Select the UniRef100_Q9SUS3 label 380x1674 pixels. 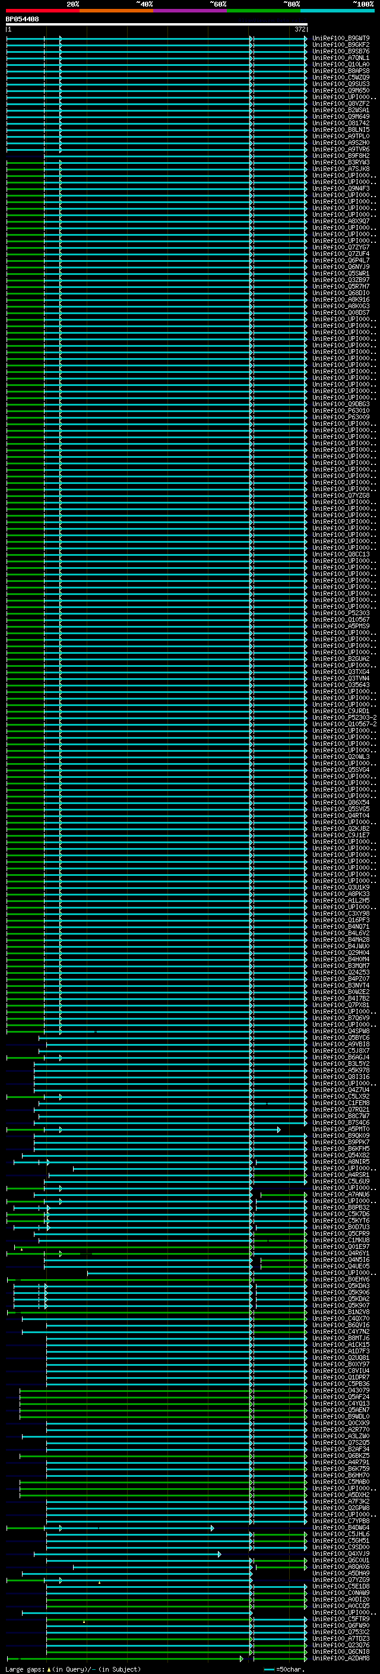click(341, 84)
